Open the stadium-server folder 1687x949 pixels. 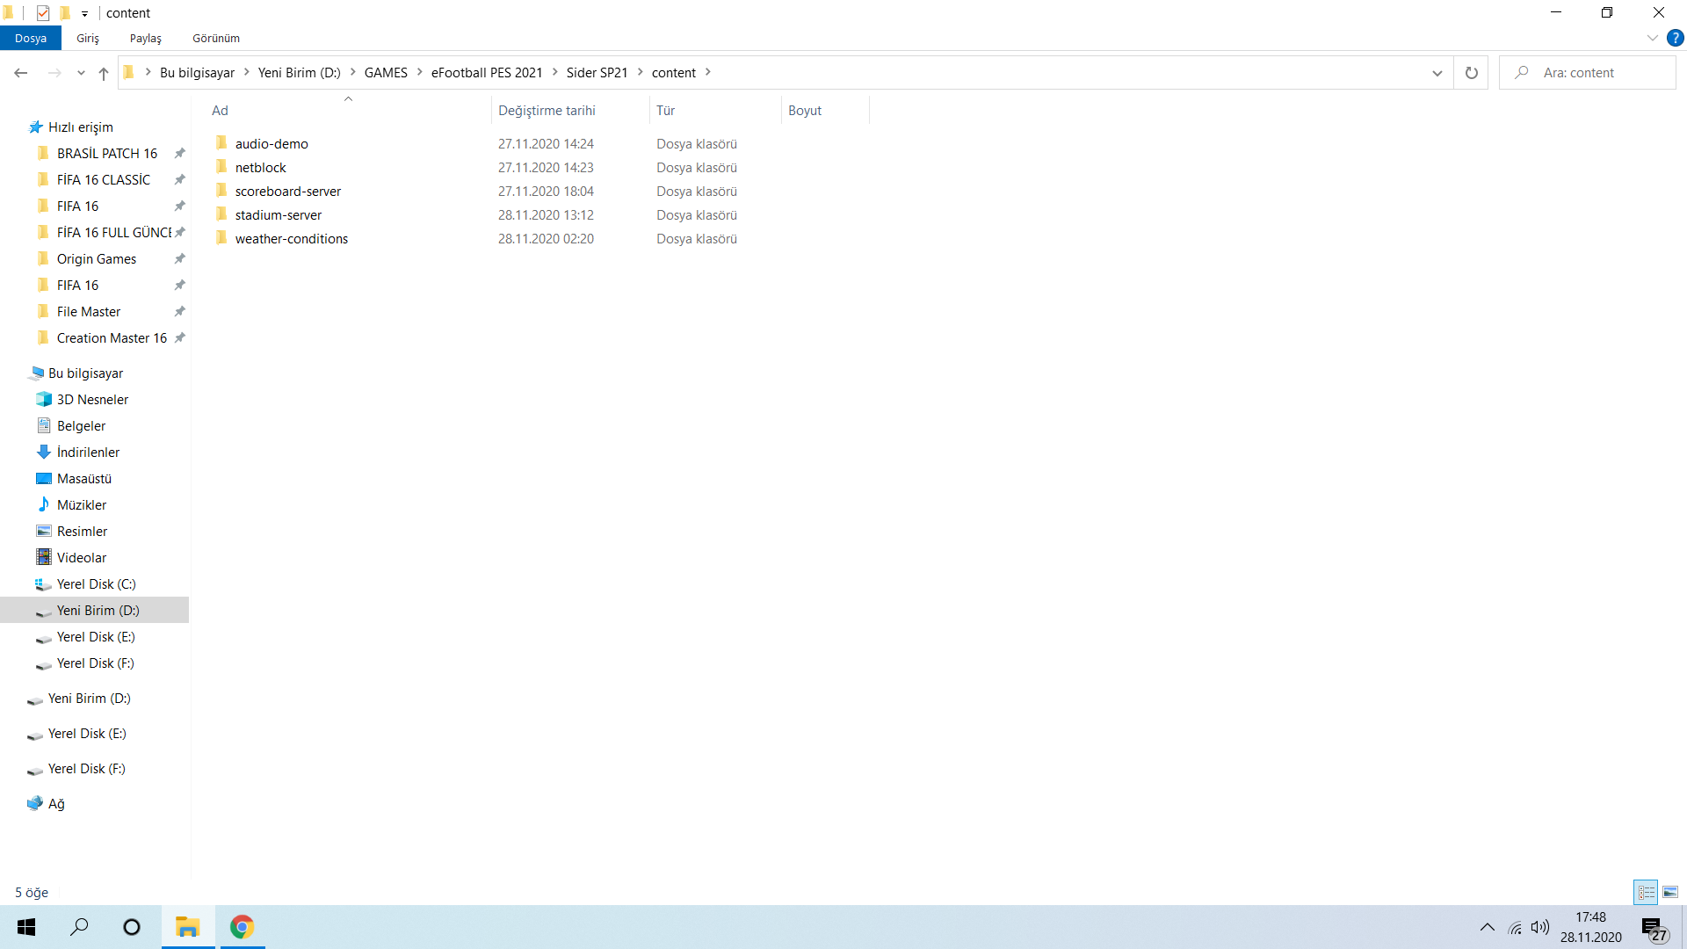[x=278, y=215]
